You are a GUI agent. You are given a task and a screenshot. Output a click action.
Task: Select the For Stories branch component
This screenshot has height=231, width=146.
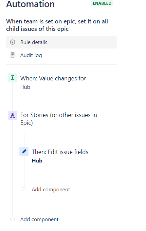click(59, 119)
